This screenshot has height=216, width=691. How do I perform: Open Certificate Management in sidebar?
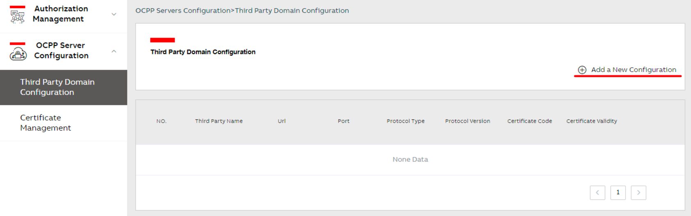coord(45,122)
